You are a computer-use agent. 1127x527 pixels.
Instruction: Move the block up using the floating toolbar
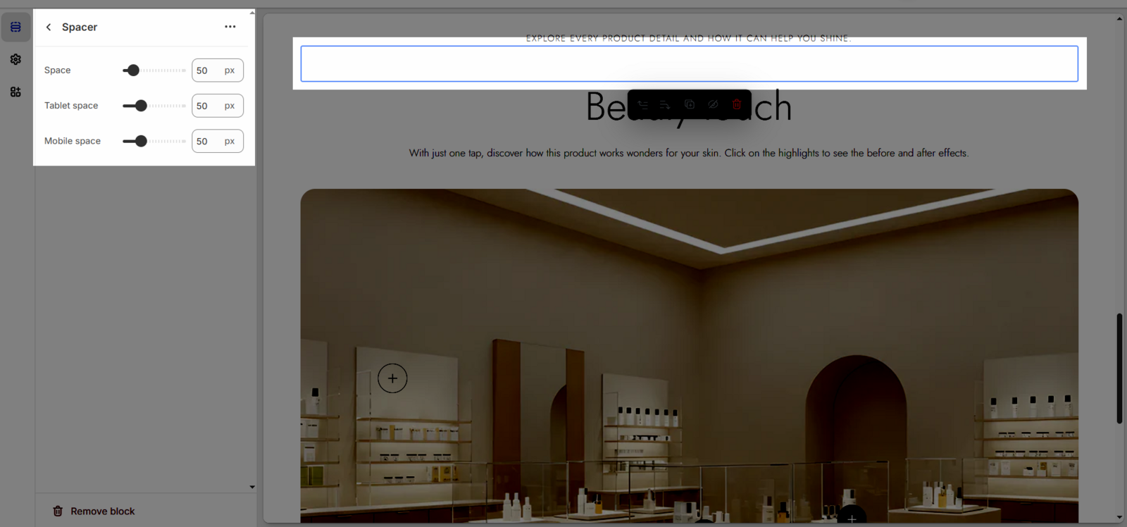click(642, 104)
